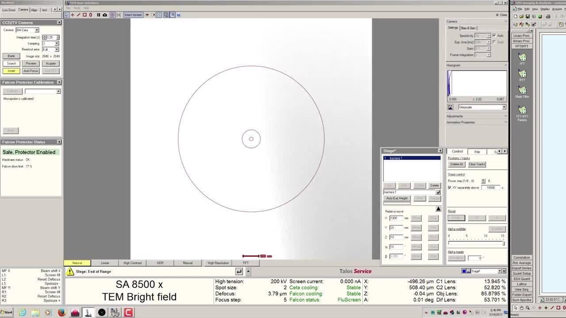
Task: Toggle the Auto sensitivity checkbox
Action: [x=494, y=35]
